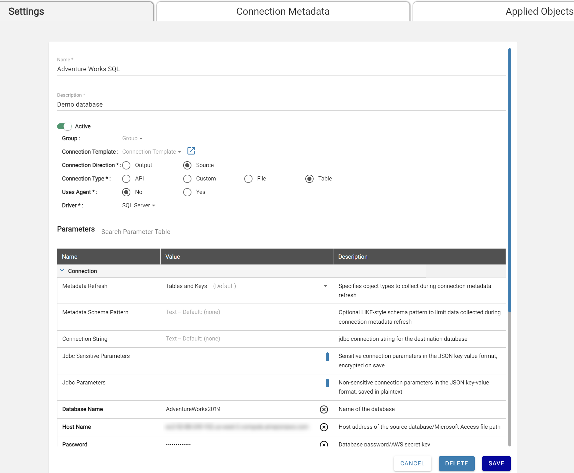Clear the Password field value
Image resolution: width=574 pixels, height=473 pixels.
[324, 444]
